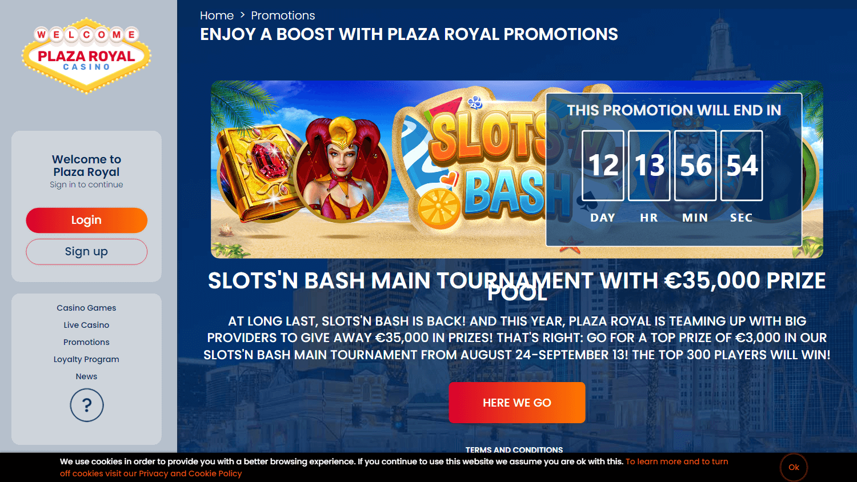Select Promotions in the sidebar menu
This screenshot has width=857, height=482.
[x=86, y=342]
